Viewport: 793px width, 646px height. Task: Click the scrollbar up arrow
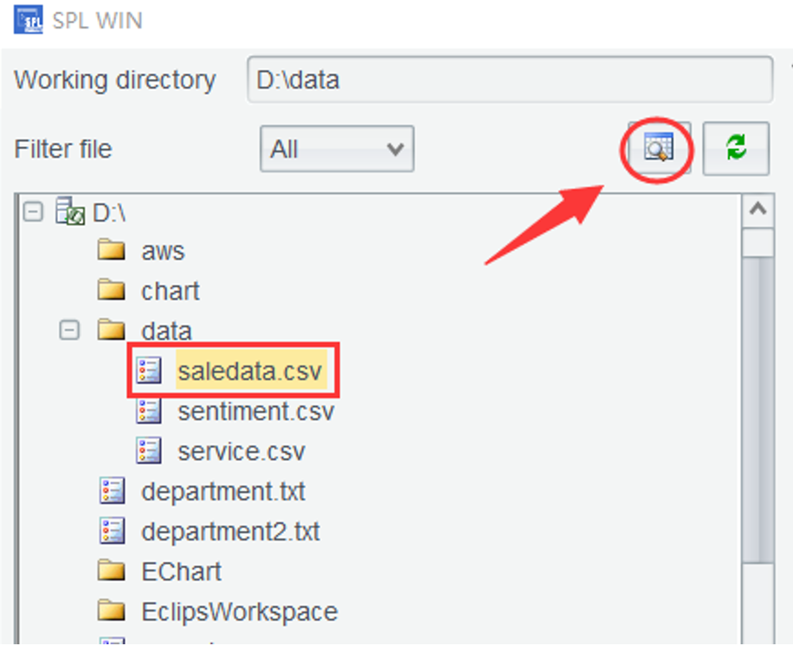(758, 210)
